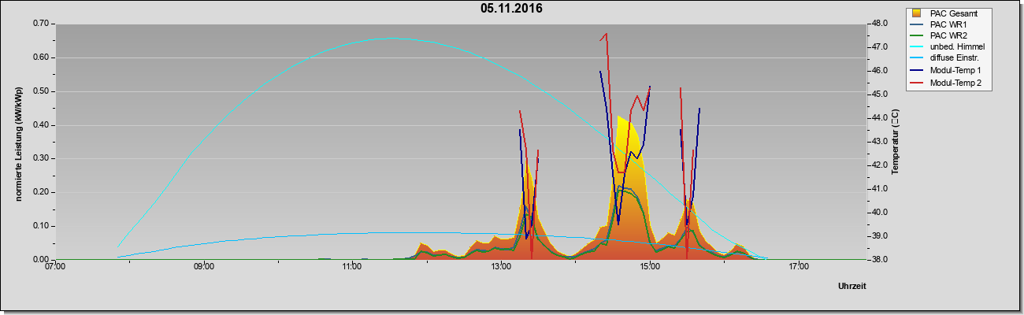Click the 15:00 time axis label
The height and width of the screenshot is (315, 1024).
pos(650,268)
